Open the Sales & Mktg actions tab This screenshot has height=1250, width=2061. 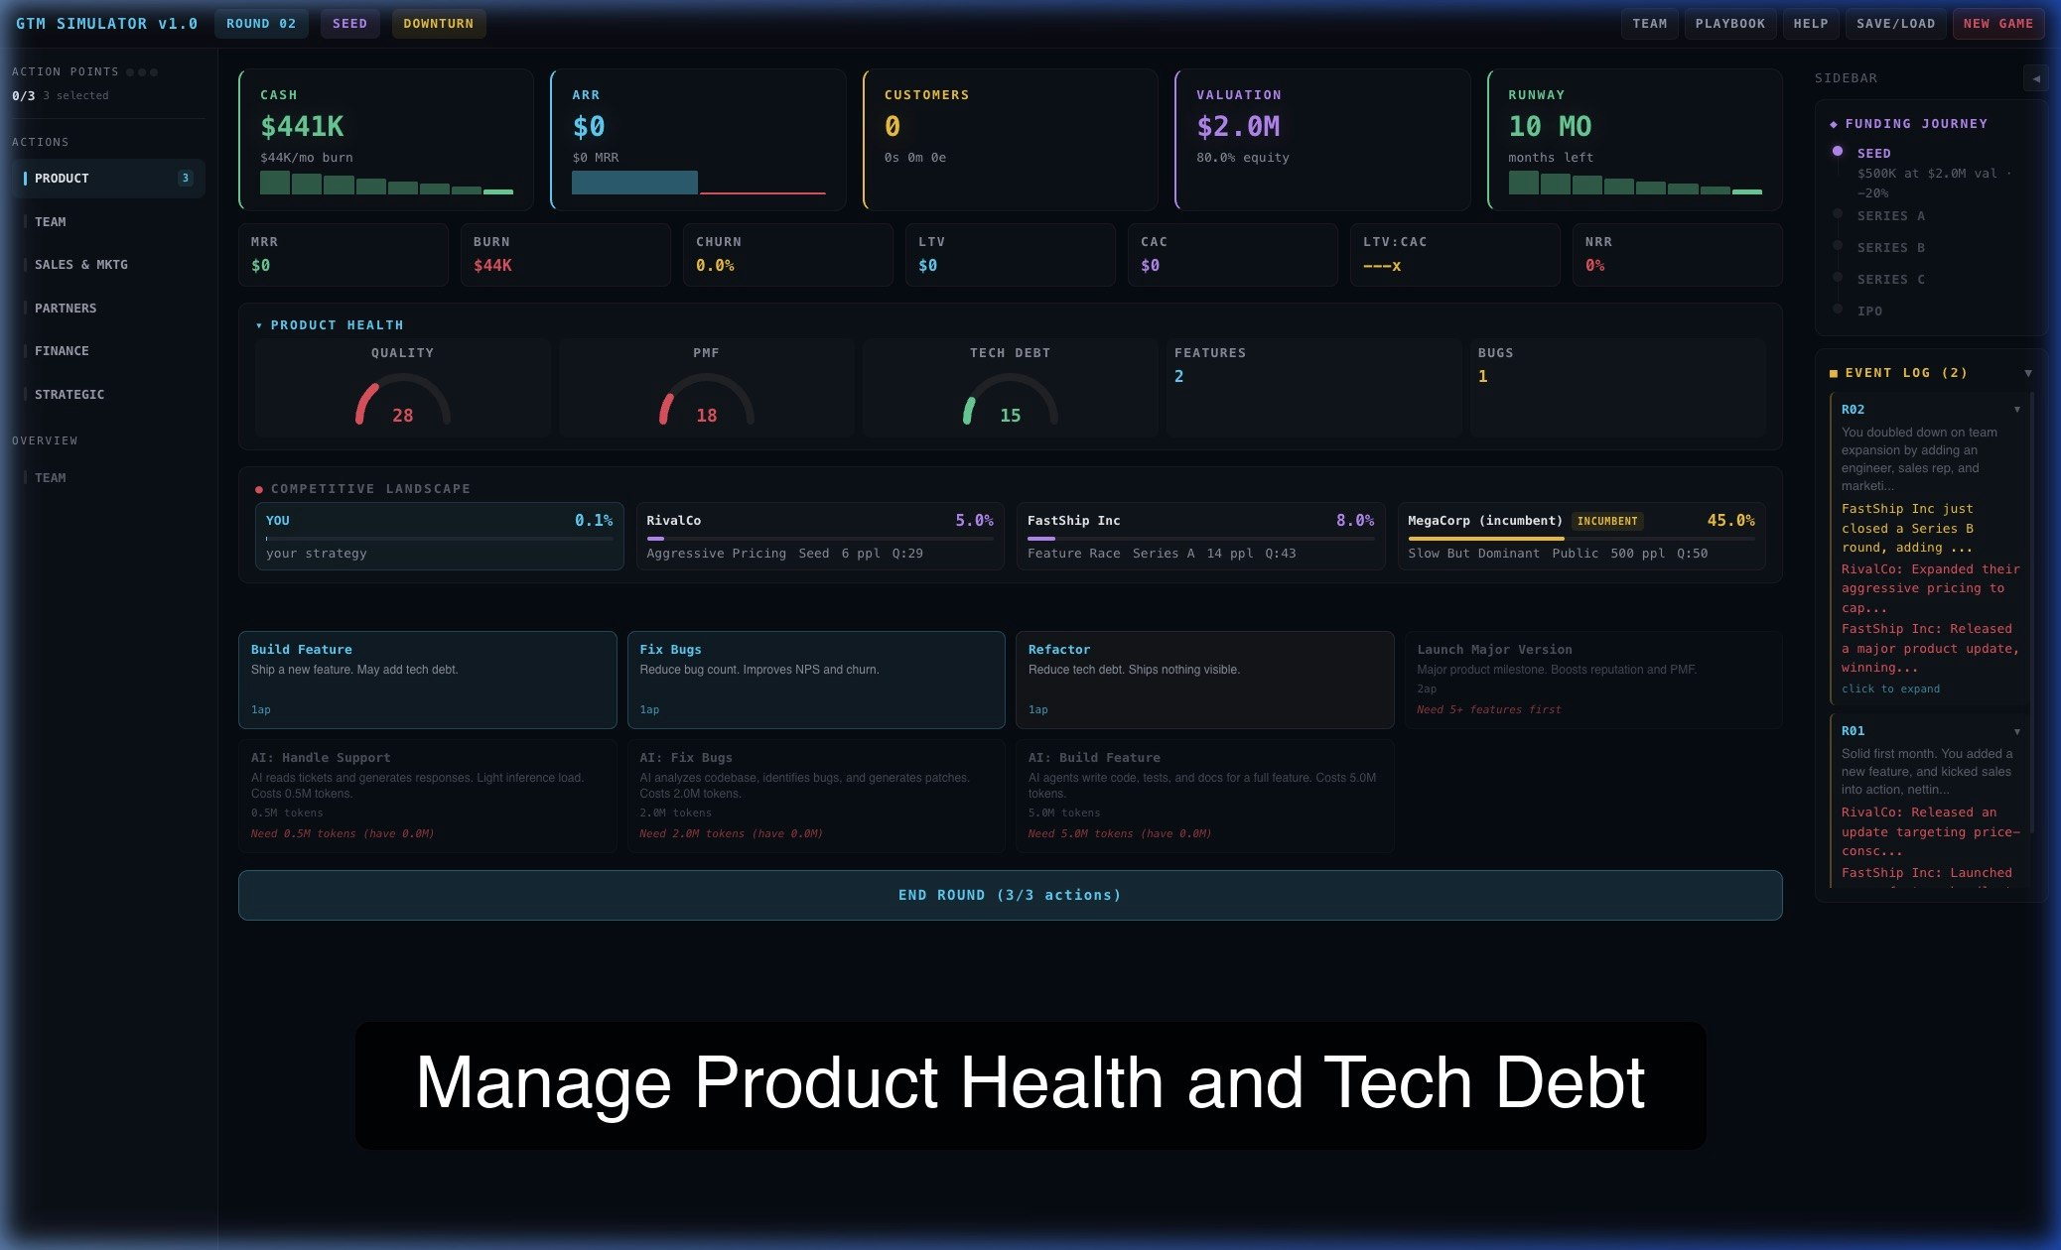click(80, 265)
